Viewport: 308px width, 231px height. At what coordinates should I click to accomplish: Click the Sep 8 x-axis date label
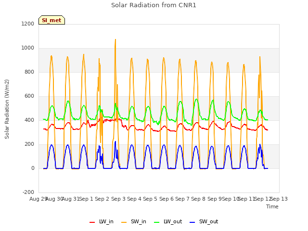pyautogui.click(x=198, y=199)
